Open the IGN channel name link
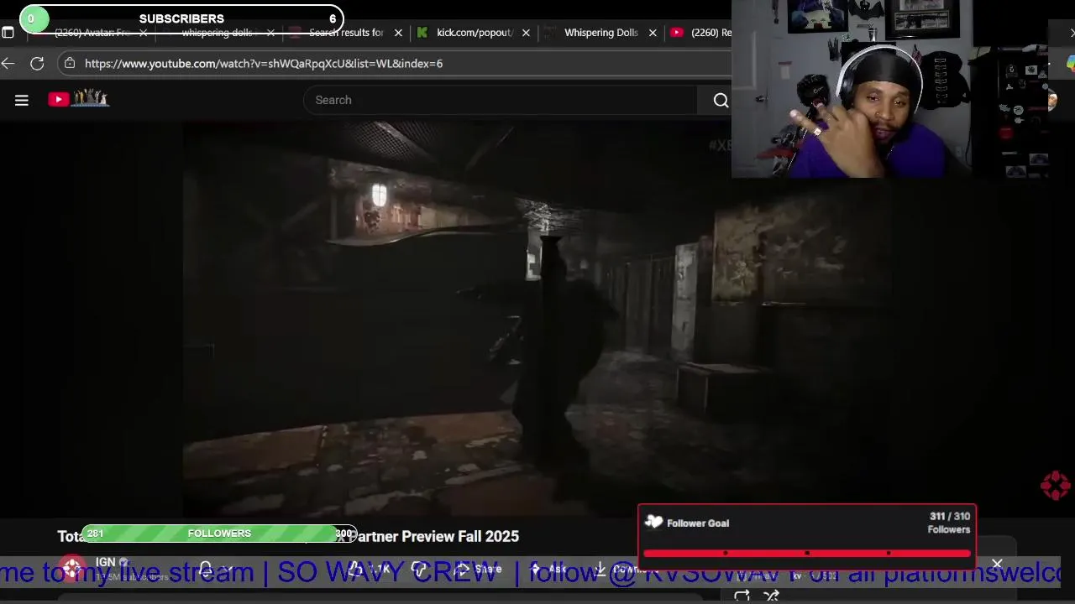This screenshot has height=604, width=1075. 106,562
